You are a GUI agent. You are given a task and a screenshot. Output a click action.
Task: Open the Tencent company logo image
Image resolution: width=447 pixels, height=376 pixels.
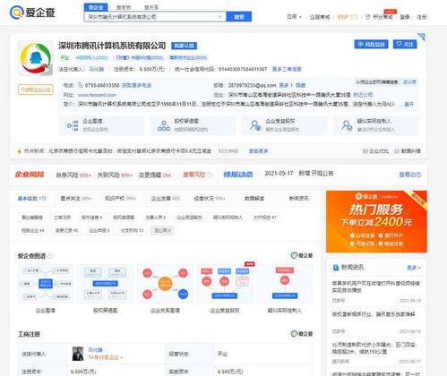tap(36, 58)
